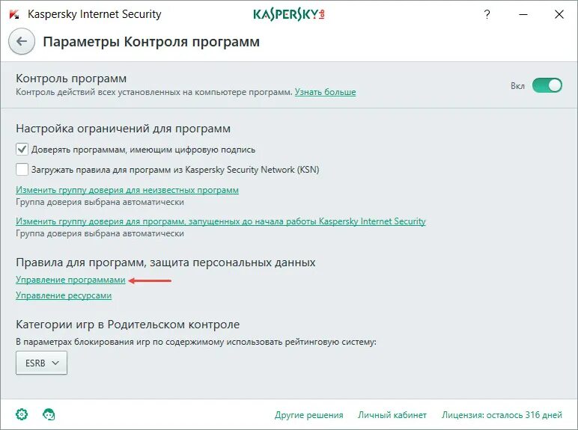Click the Kaspersky Lab green logo
This screenshot has height=430, width=578.
[289, 14]
